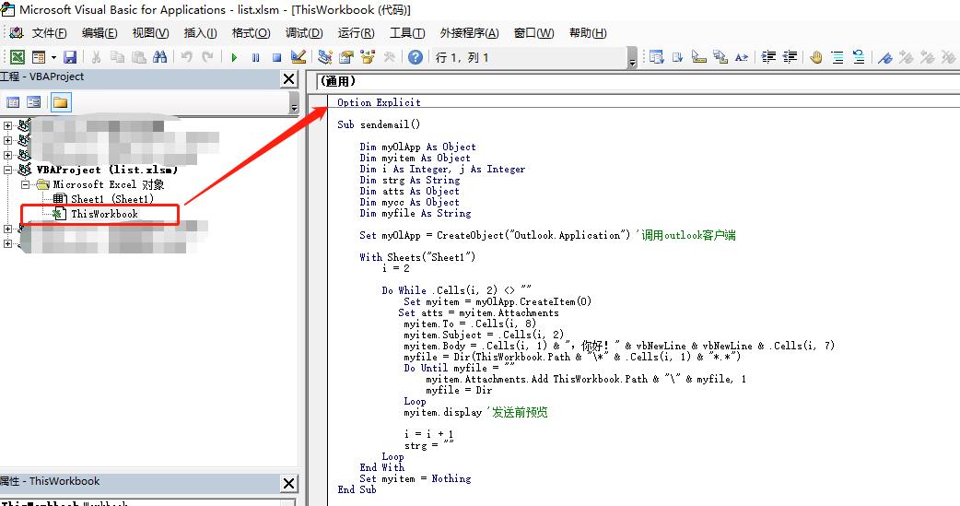Image resolution: width=960 pixels, height=506 pixels.
Task: Open Find with the binoculars icon
Action: [x=159, y=57]
